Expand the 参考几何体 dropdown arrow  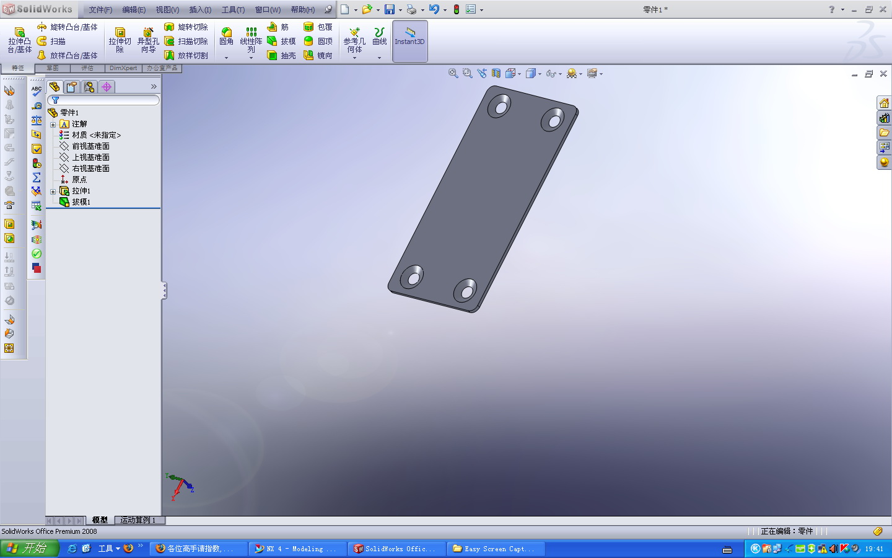click(354, 58)
